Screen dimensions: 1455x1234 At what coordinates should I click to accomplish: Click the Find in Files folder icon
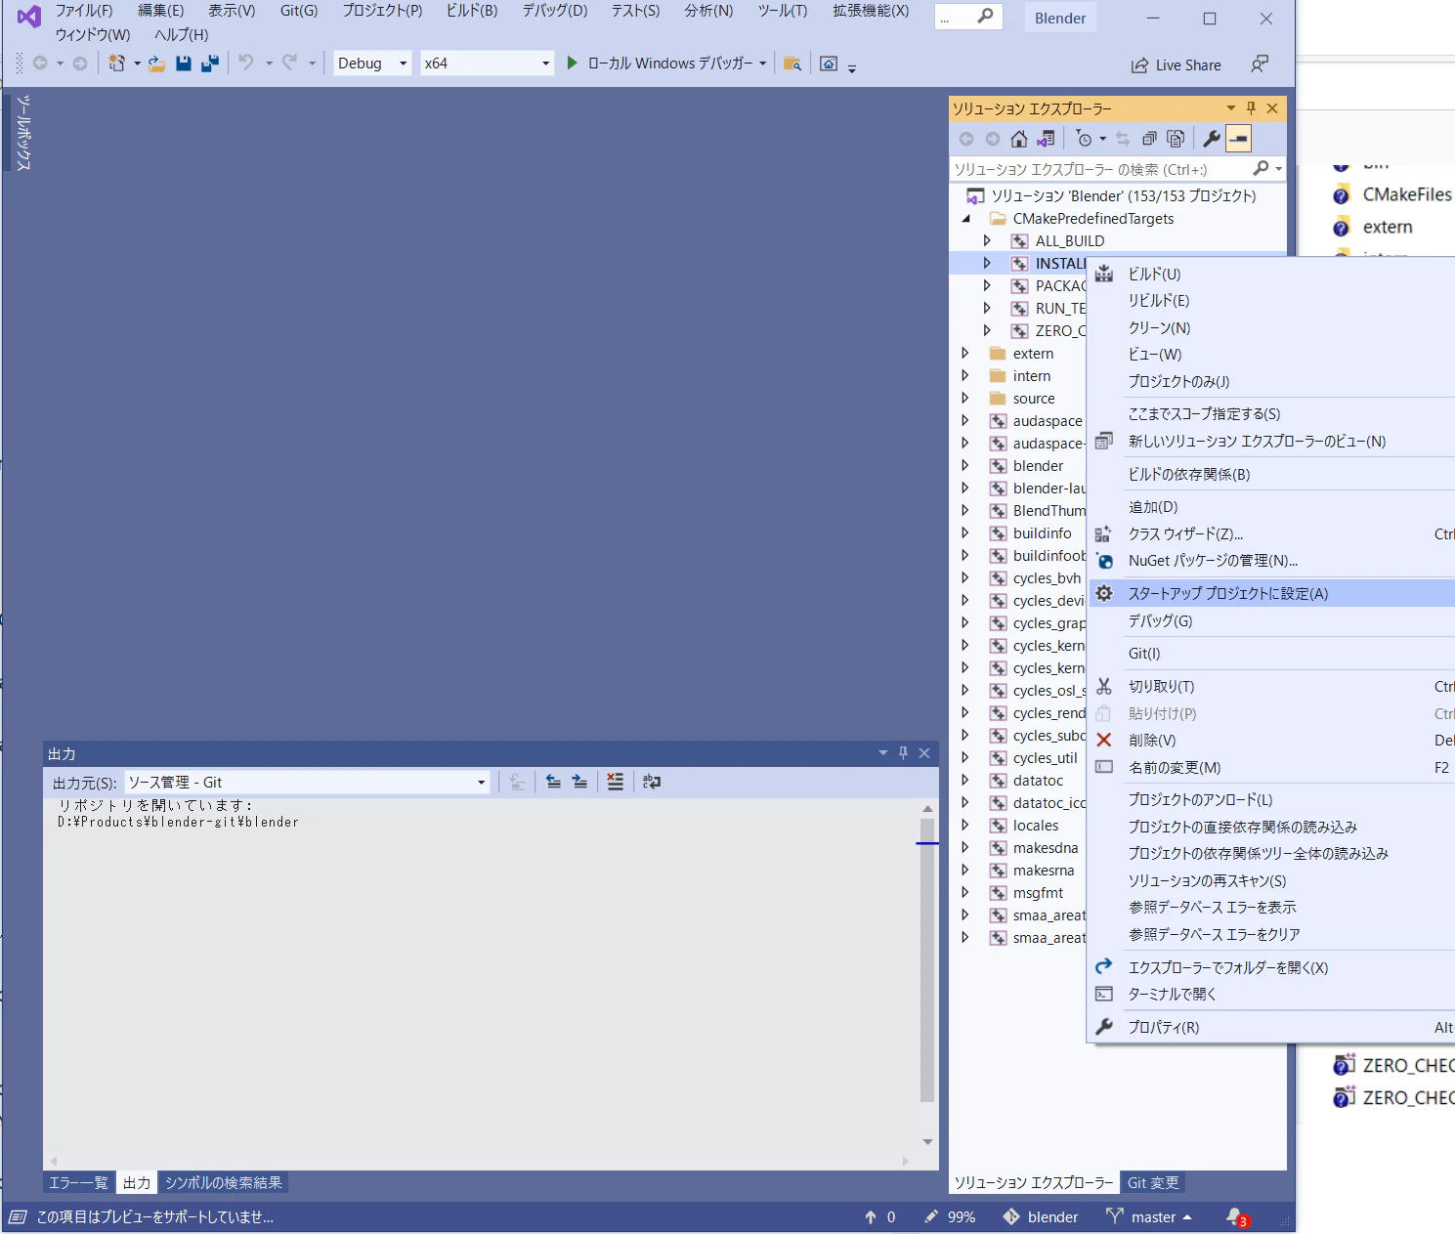click(x=792, y=64)
